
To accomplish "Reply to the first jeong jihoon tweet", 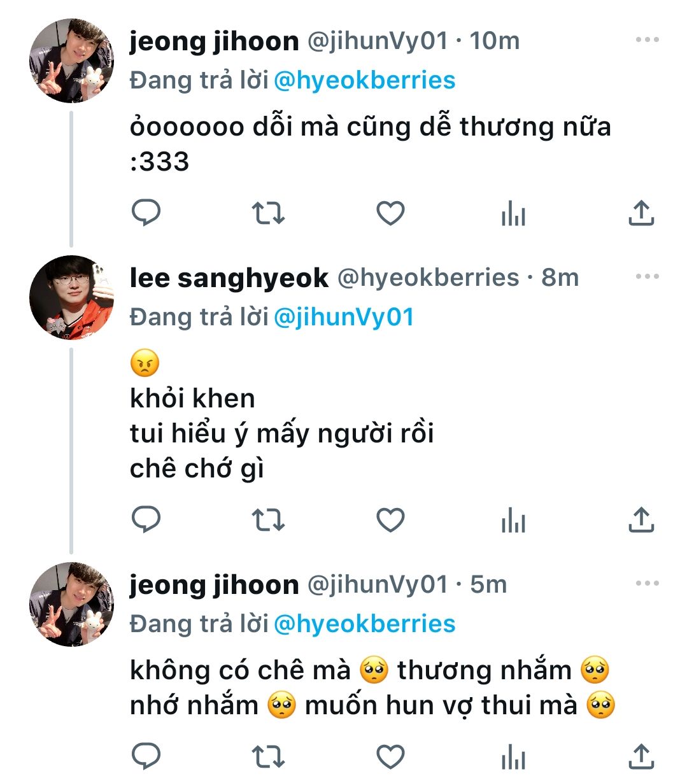I will pyautogui.click(x=146, y=213).
